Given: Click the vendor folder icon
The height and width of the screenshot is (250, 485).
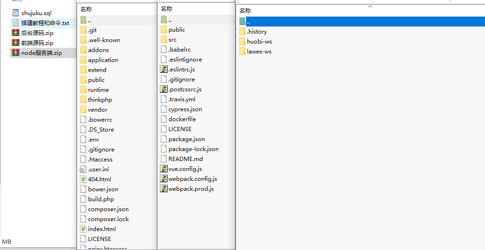Looking at the screenshot, I should click(83, 109).
